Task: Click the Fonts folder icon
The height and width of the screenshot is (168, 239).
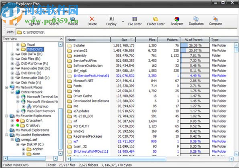Action: pos(70,86)
